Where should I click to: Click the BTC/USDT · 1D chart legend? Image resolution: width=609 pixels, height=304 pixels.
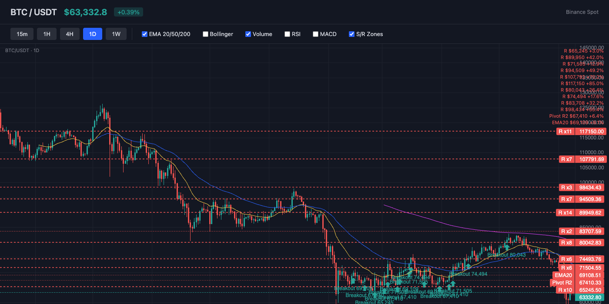[x=22, y=50]
